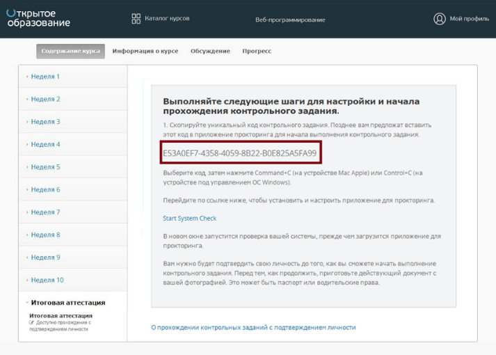Viewport: 496px width, 355px height.
Task: Switch to Информация о курсе tab
Action: 145,51
